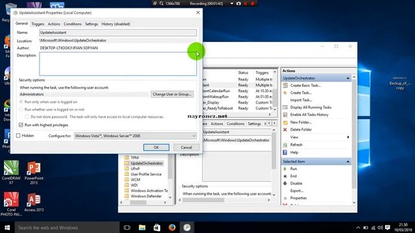Switch to the Actions tab in Properties
The image size is (415, 233).
click(54, 24)
